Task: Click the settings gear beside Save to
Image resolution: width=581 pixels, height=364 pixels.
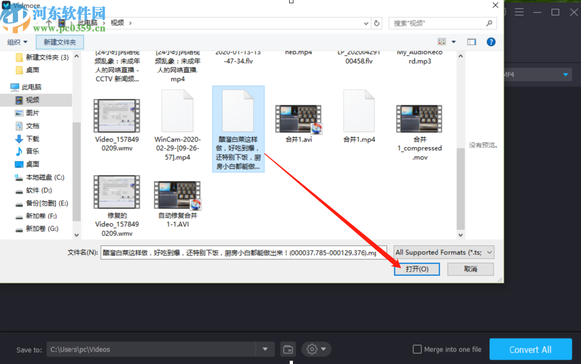Action: (x=312, y=349)
